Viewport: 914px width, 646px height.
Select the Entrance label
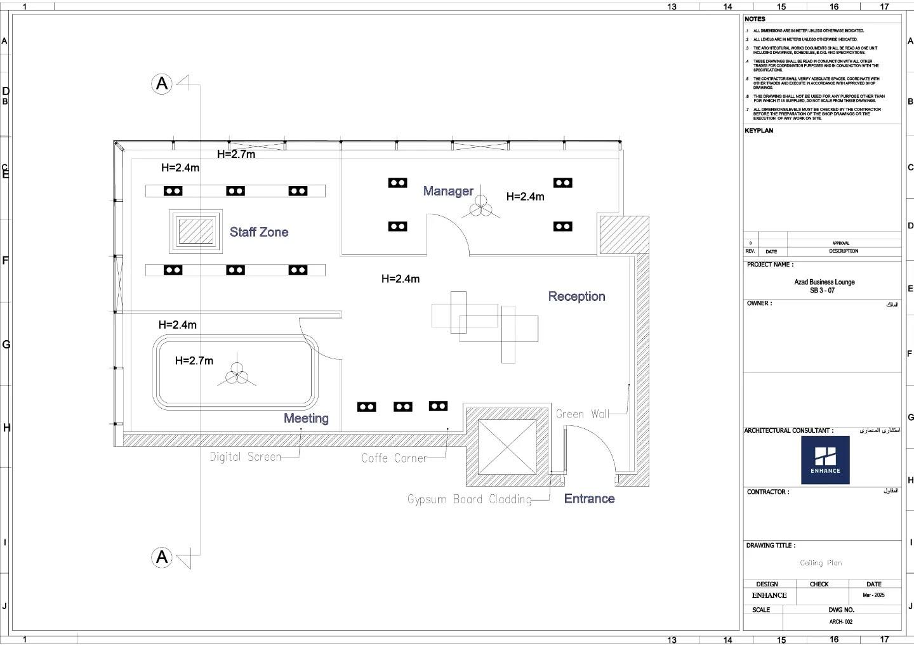[x=589, y=499]
